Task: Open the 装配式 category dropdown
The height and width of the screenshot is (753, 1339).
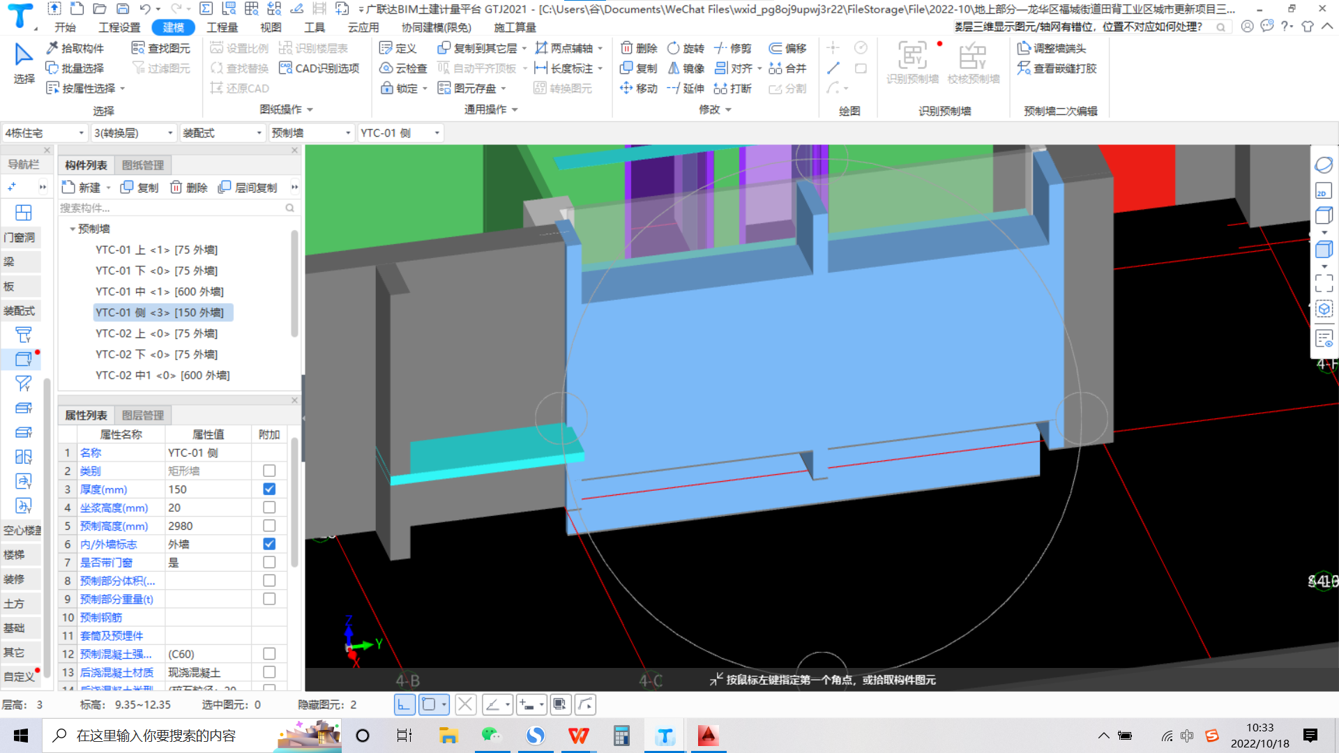Action: [x=222, y=132]
